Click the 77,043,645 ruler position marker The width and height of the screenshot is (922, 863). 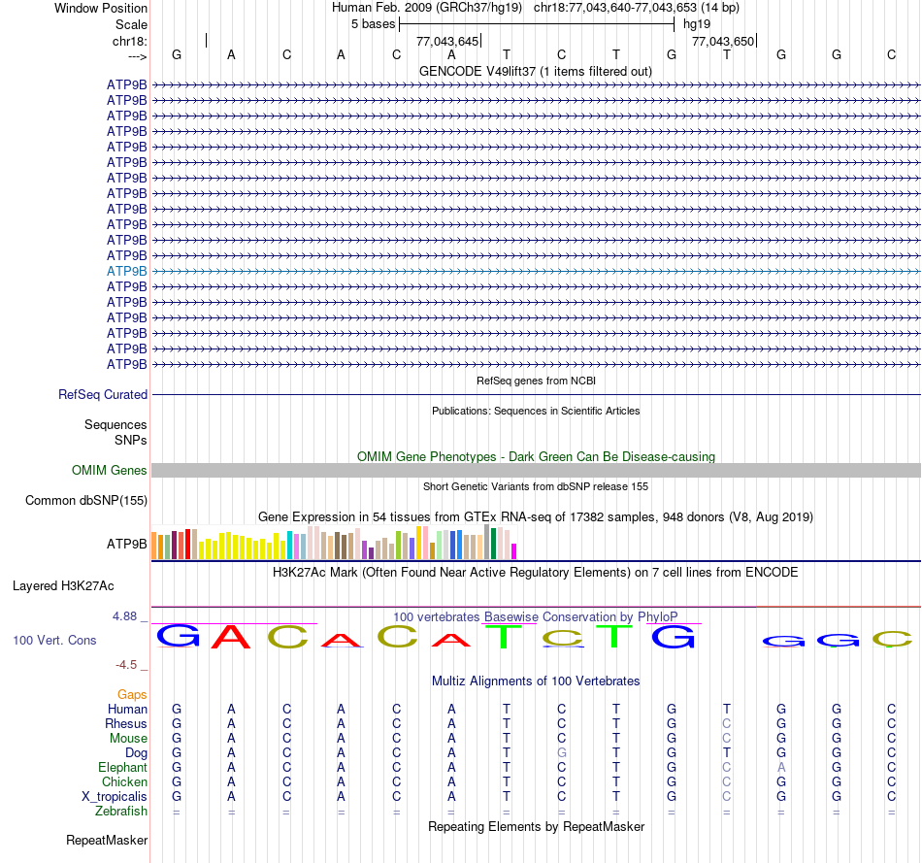tap(447, 41)
